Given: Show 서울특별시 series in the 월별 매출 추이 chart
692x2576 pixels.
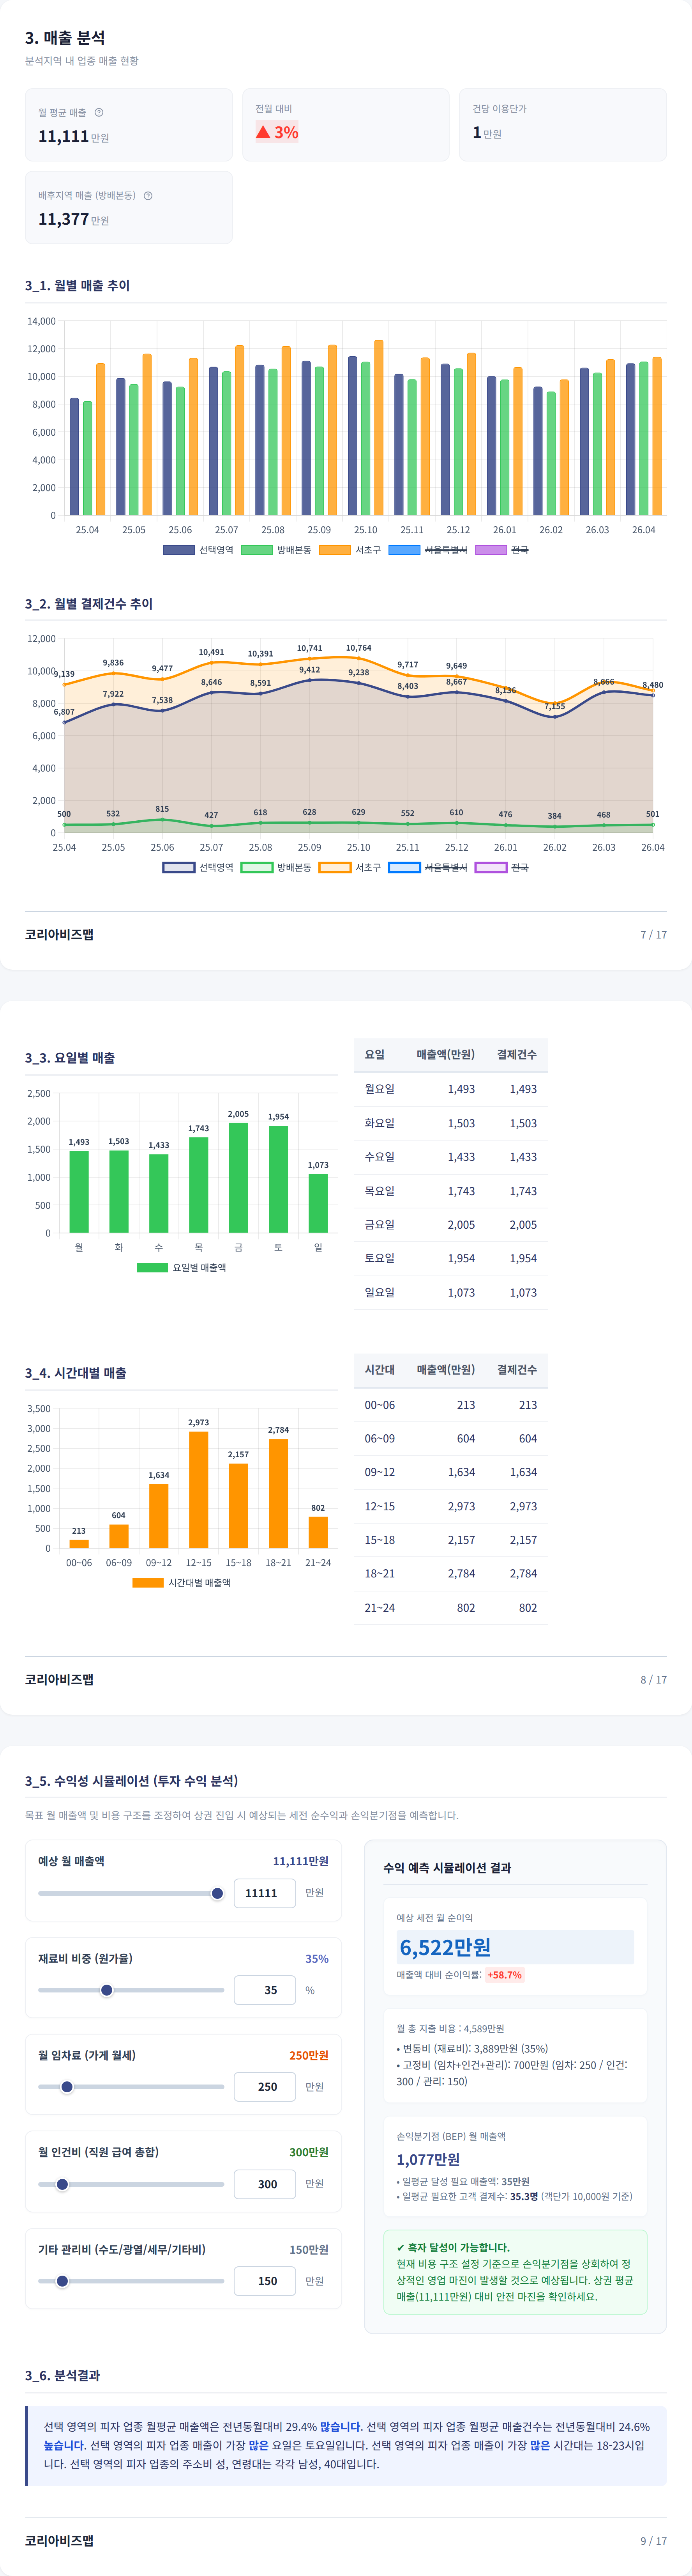Looking at the screenshot, I should 428,550.
